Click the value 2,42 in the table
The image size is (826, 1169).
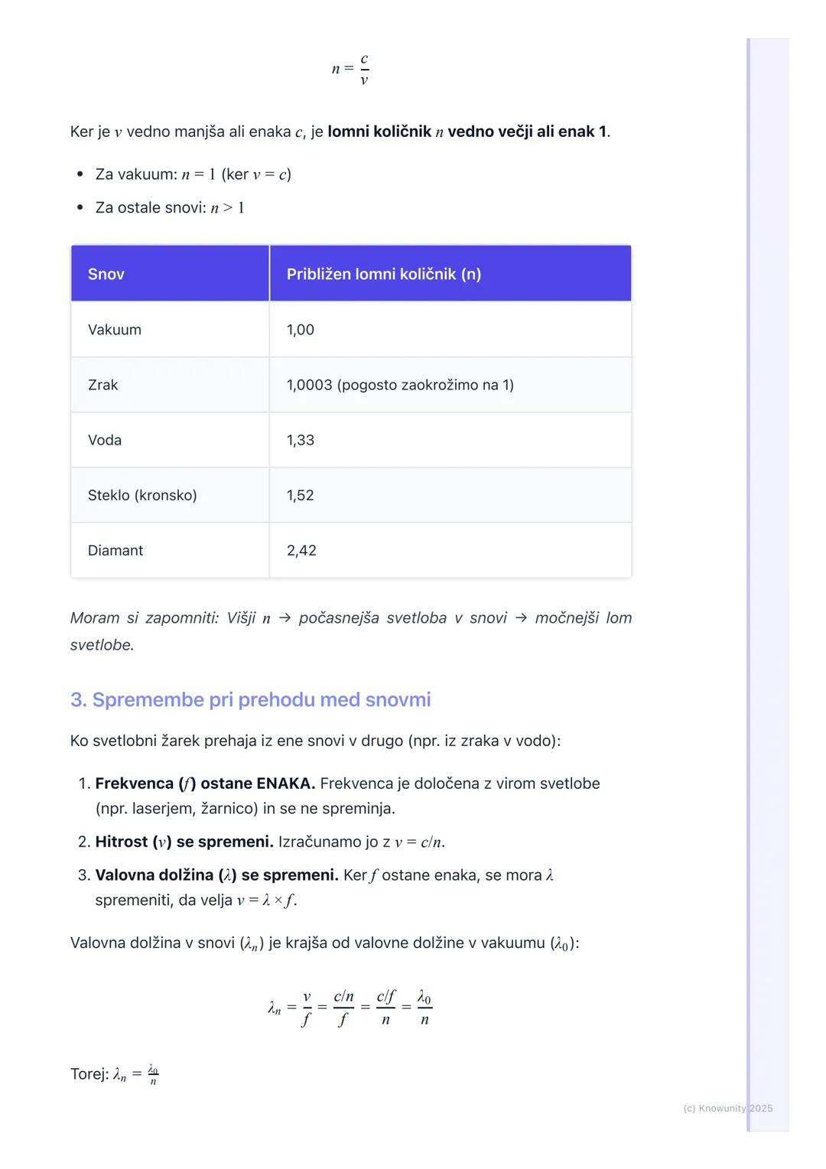click(301, 550)
